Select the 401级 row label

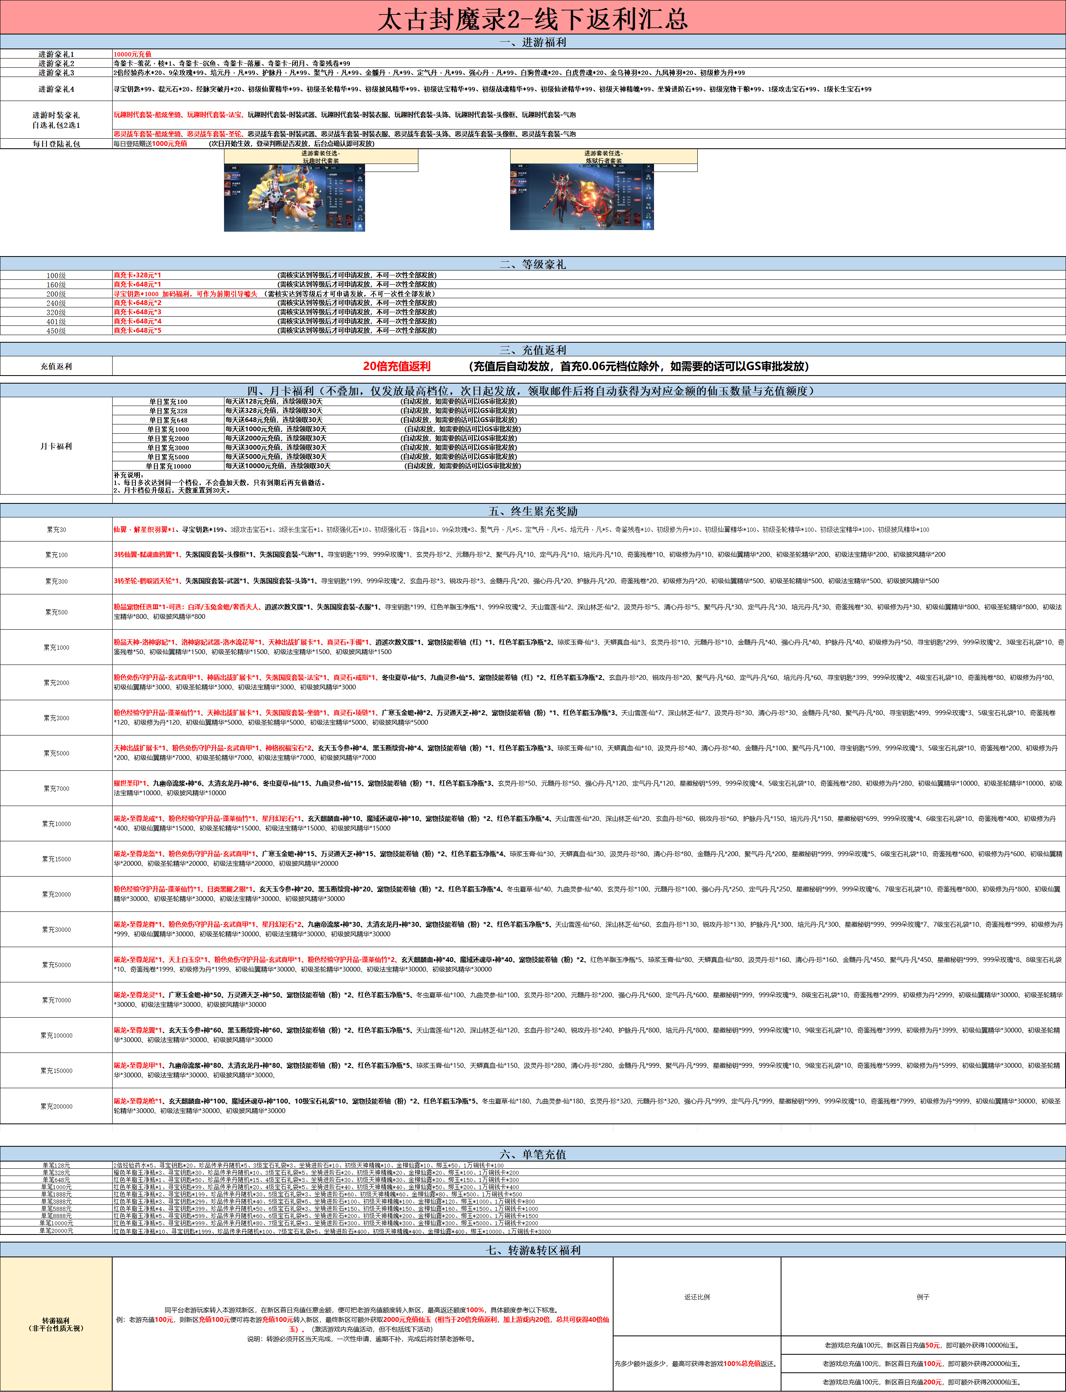[56, 321]
